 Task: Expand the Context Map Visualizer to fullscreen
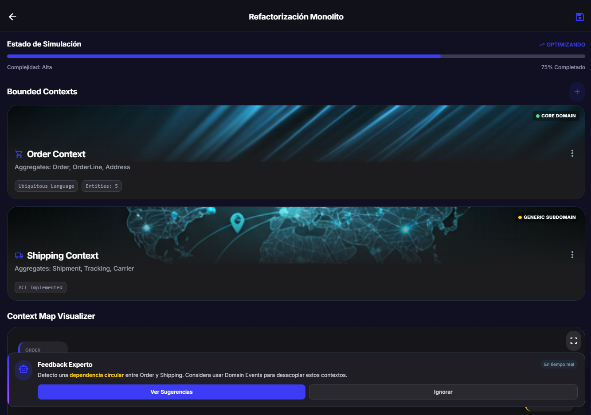click(x=573, y=341)
